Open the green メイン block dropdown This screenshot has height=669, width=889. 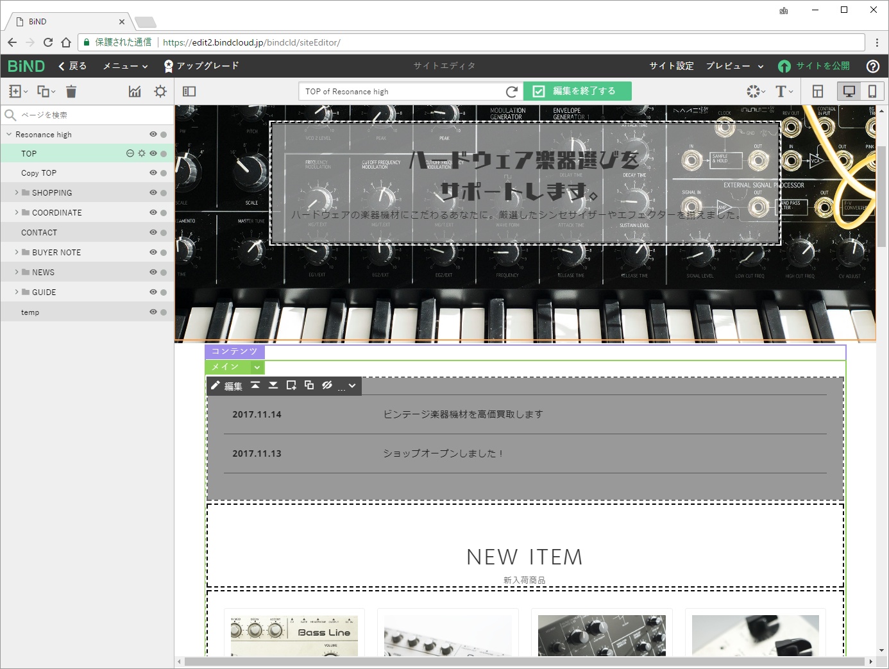(x=257, y=367)
